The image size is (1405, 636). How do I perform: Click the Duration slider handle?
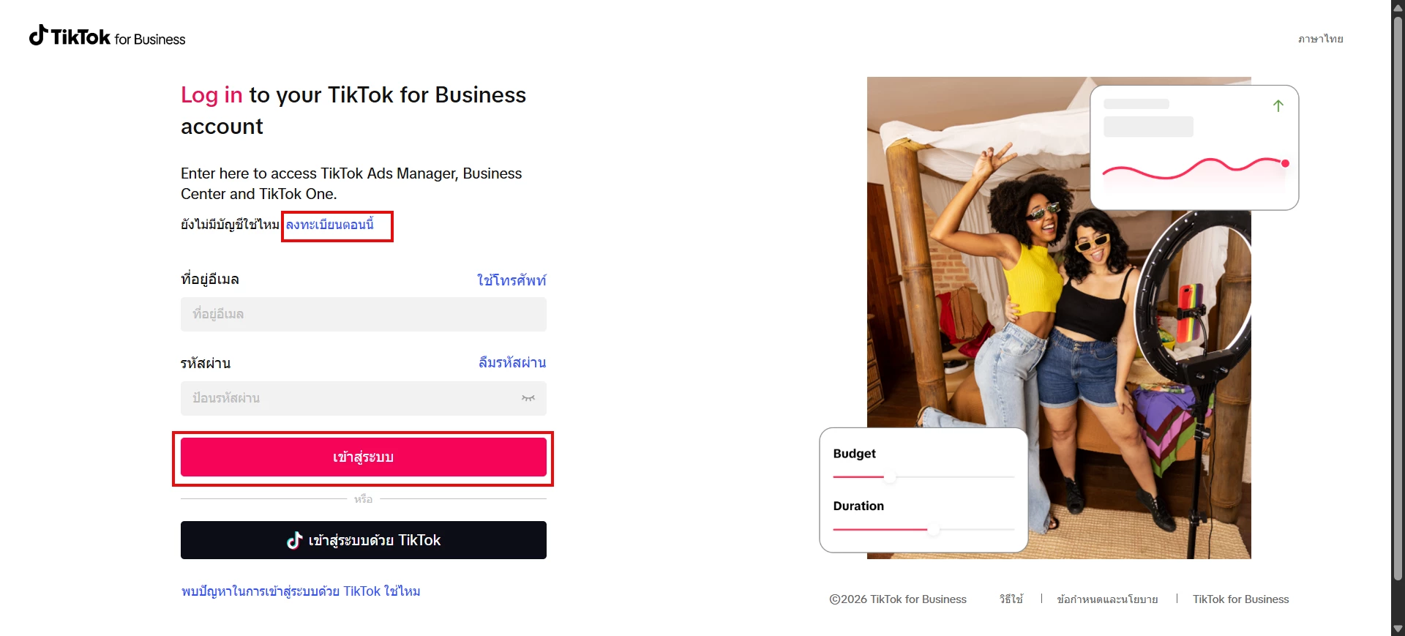[x=933, y=529]
